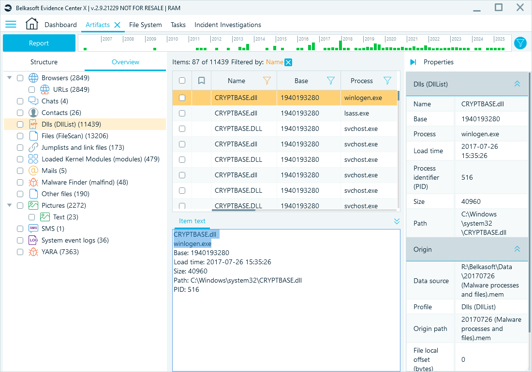532x372 pixels.
Task: Click the Report button
Action: 39,43
